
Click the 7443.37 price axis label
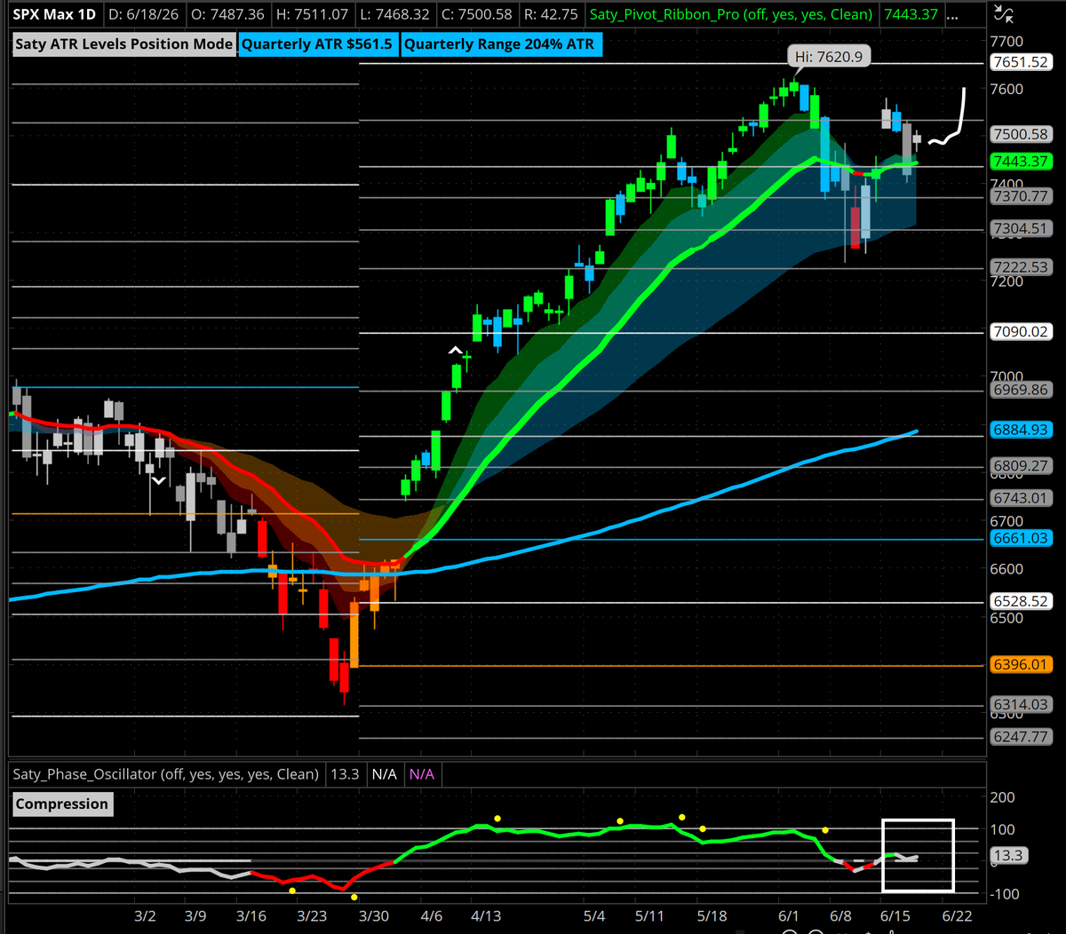(1021, 162)
